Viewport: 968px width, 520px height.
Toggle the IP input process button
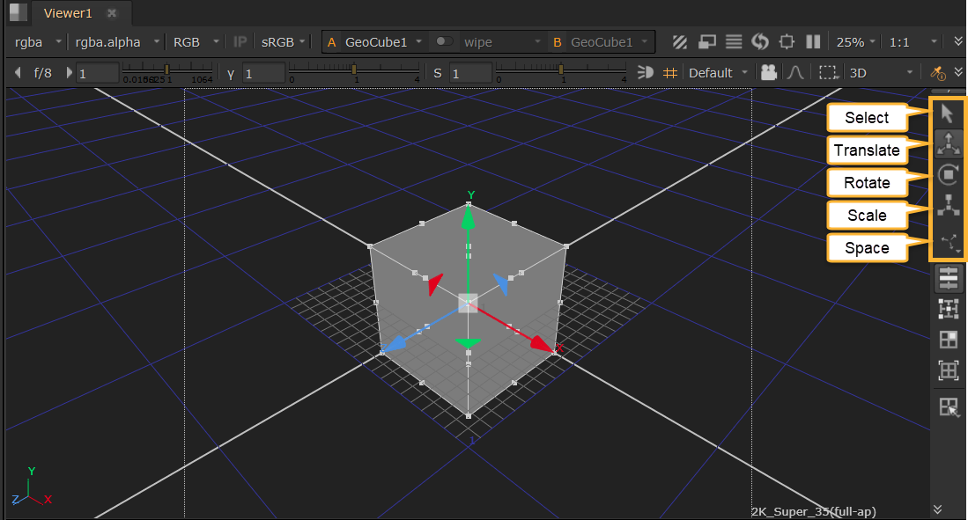[240, 41]
